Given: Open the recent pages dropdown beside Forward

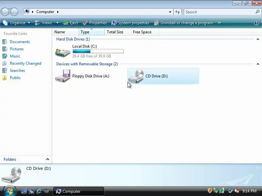Looking at the screenshot, I should pyautogui.click(x=21, y=12).
